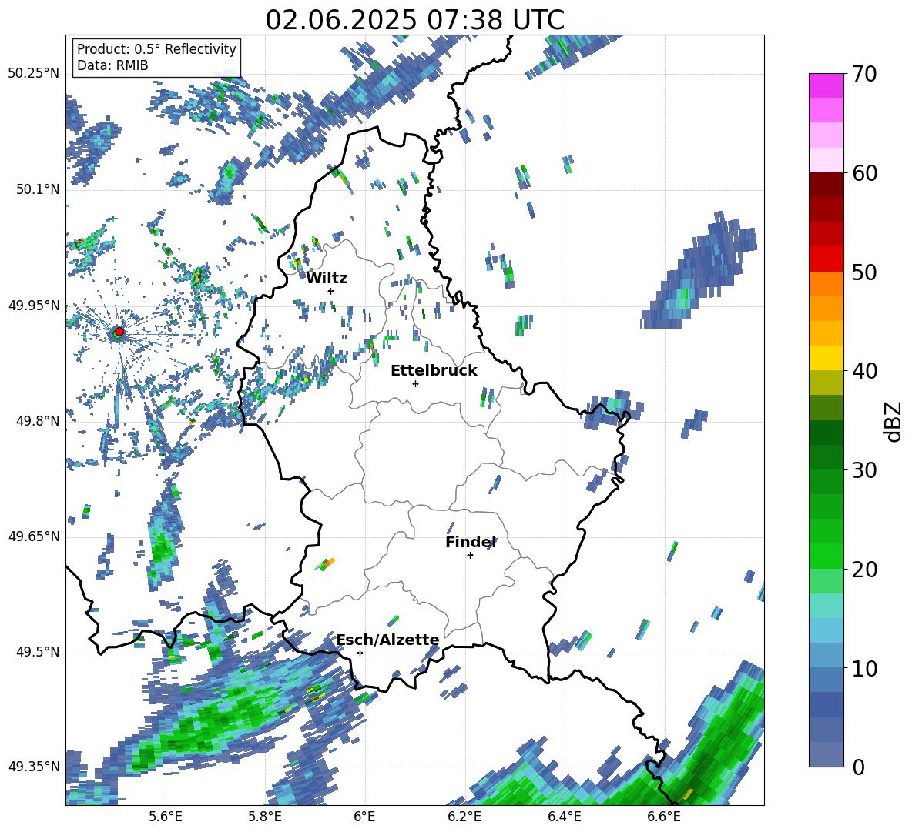Viewport: 912px width, 832px height.
Task: Click the 60 colorbar tick label
Action: coord(864,173)
